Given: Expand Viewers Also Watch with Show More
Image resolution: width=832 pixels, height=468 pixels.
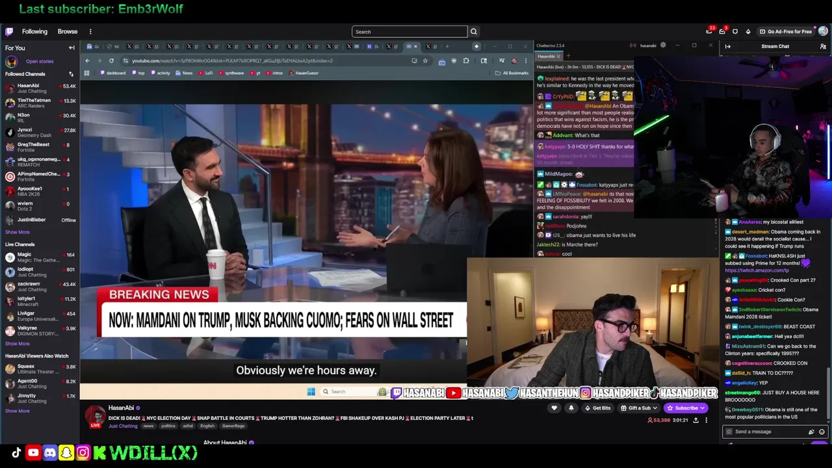Looking at the screenshot, I should click(x=18, y=411).
